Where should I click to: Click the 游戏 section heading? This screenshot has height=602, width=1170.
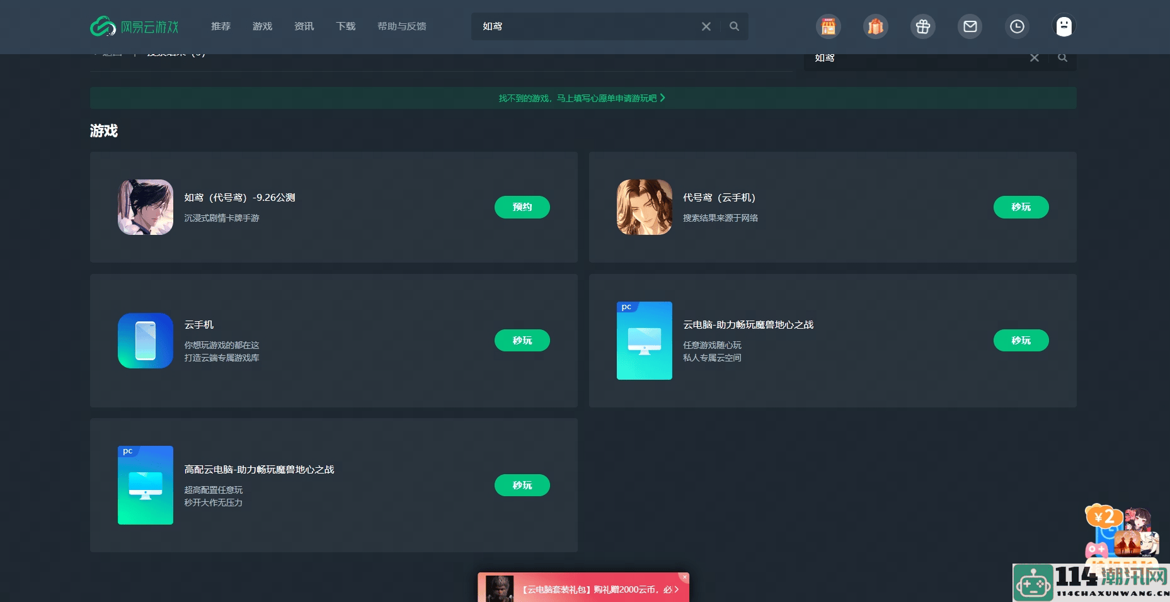click(104, 131)
